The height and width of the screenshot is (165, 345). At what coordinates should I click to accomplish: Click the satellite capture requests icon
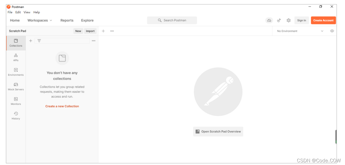click(x=279, y=20)
